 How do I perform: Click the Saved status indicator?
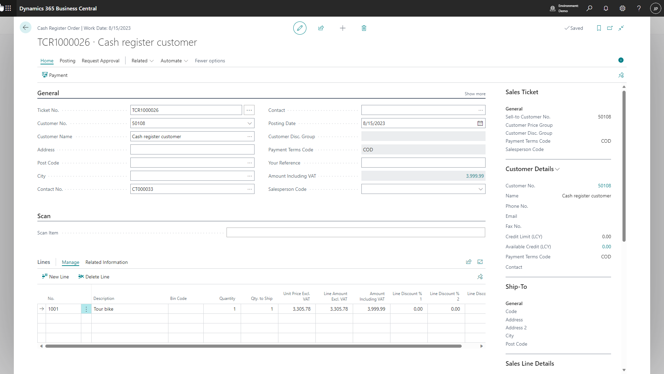pos(574,28)
